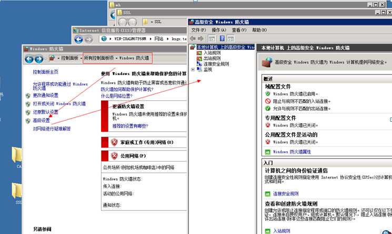Select 入站规则 in console tree
The image size is (392, 234).
coord(212,53)
